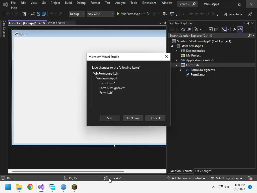Click the Search Solution Explorer field
This screenshot has width=257, height=193.
(208, 36)
